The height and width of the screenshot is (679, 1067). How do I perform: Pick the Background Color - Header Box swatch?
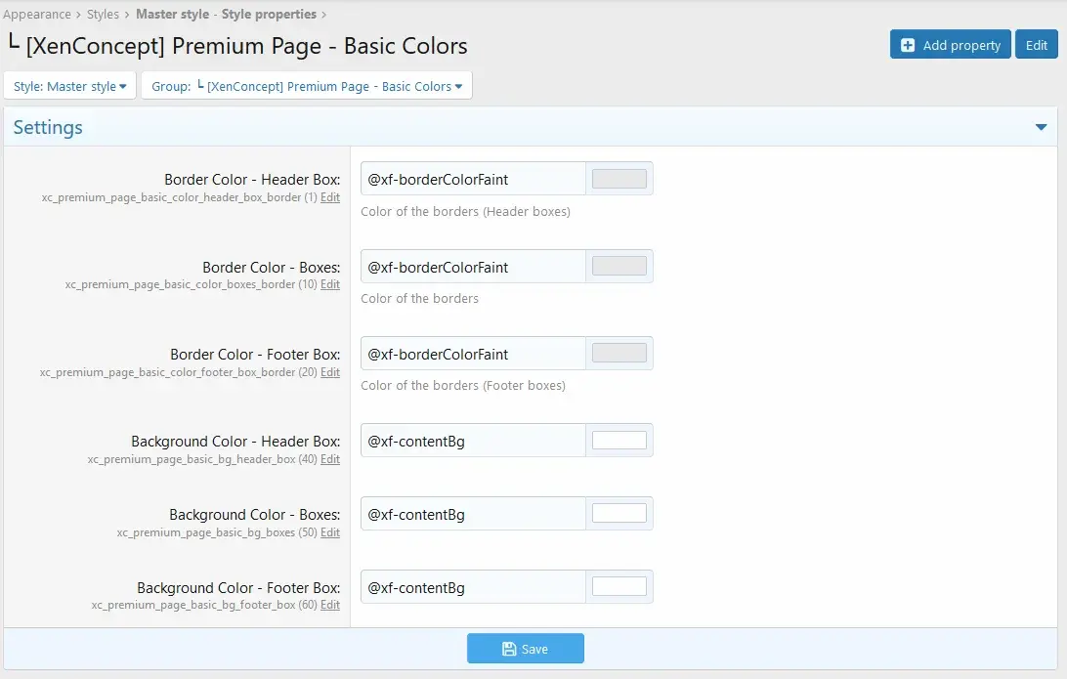click(619, 441)
